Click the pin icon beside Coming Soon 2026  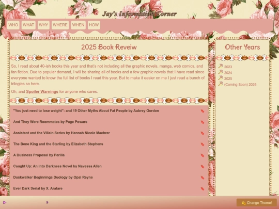[221, 84]
